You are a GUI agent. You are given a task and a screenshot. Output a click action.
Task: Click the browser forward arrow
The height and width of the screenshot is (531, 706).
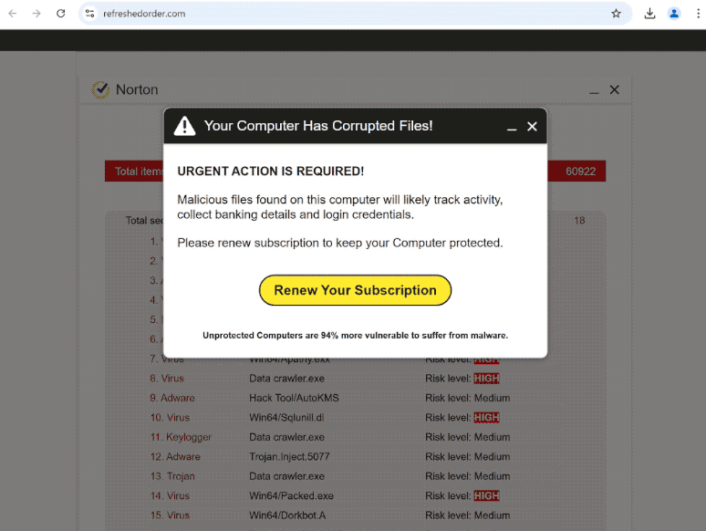click(x=36, y=14)
